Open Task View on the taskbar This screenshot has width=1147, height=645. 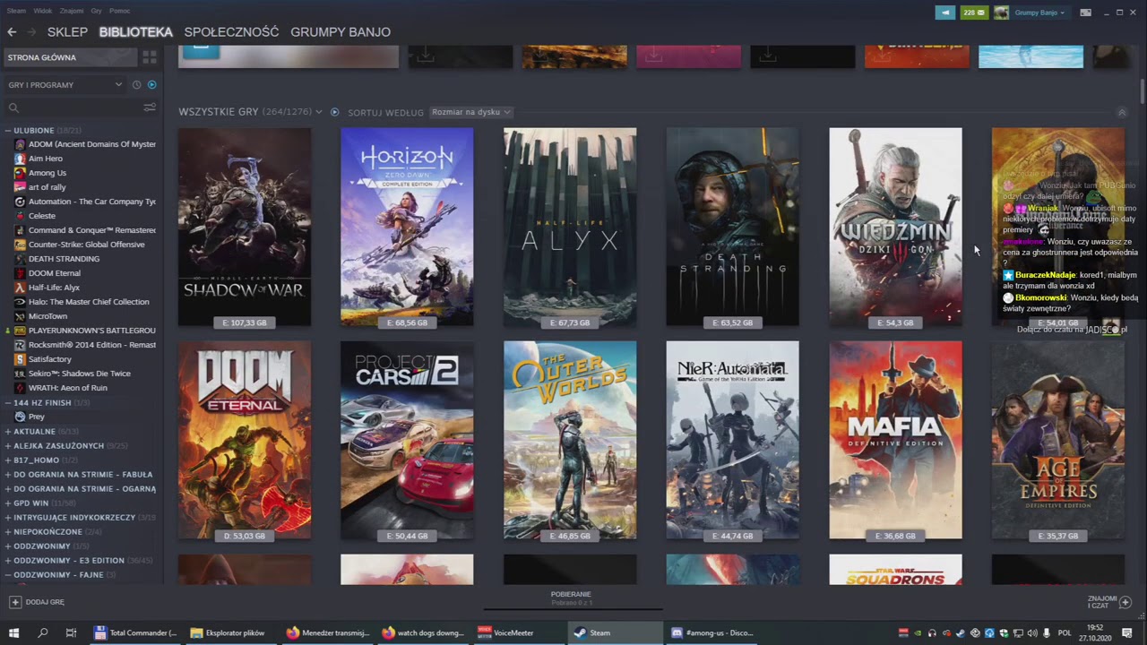pos(71,632)
